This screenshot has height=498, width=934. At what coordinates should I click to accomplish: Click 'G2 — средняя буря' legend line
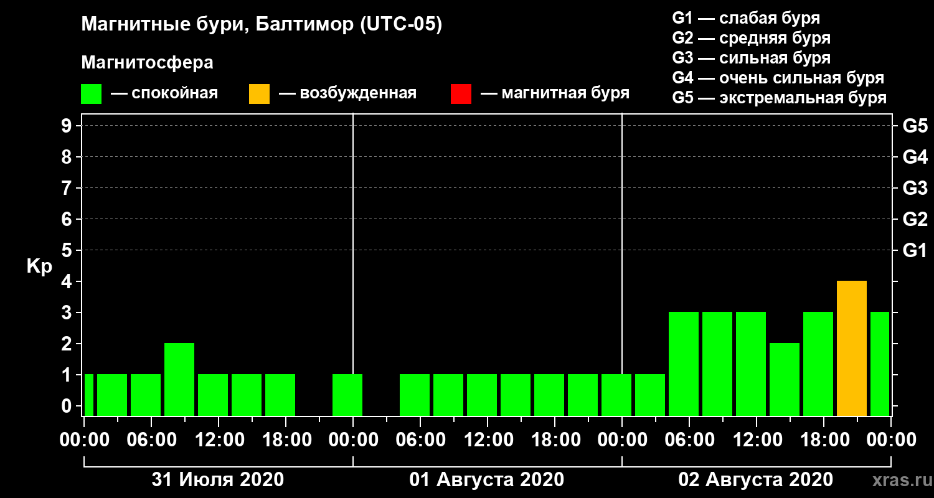point(751,38)
